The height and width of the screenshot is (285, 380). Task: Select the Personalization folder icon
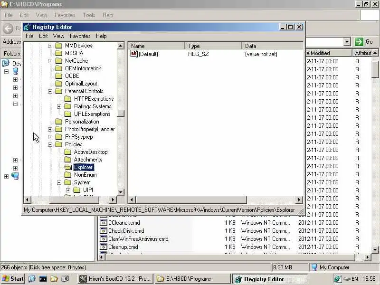(x=58, y=122)
